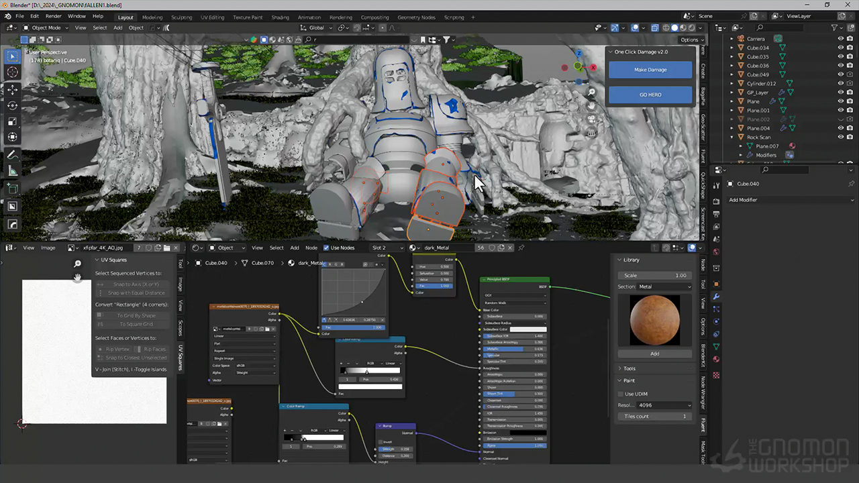Activate the 3D Cursor tool

click(x=13, y=72)
